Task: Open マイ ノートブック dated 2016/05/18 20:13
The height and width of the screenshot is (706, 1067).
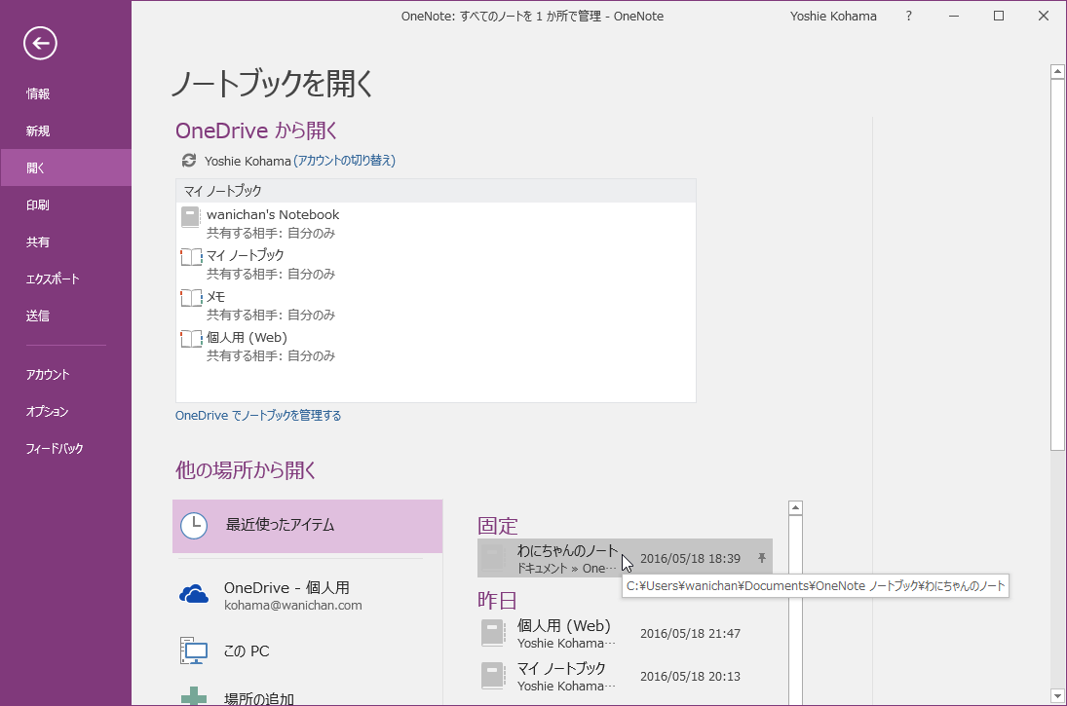Action: click(625, 676)
